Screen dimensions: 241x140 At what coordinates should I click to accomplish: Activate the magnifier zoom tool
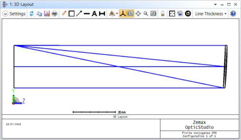coord(145,14)
